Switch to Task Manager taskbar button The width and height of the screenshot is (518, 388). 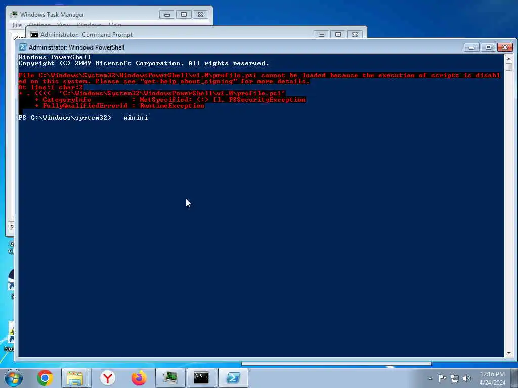[170, 378]
